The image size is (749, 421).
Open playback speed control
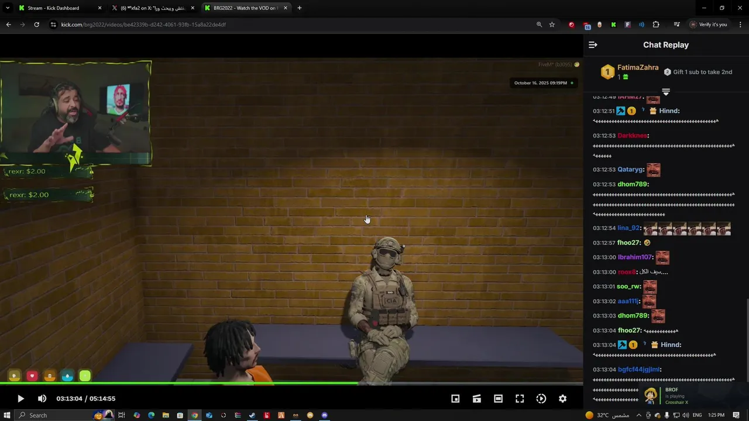point(541,399)
